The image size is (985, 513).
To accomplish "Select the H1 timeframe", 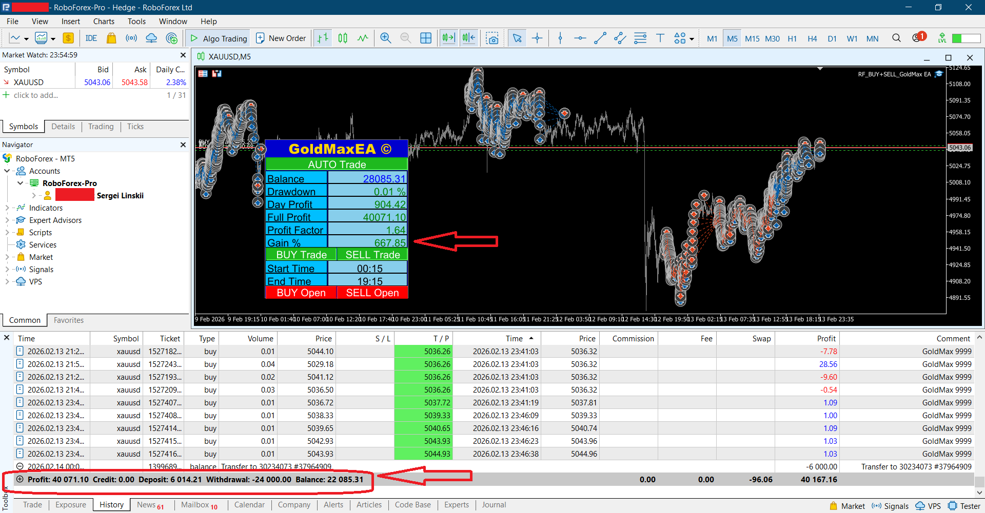I will pos(792,38).
